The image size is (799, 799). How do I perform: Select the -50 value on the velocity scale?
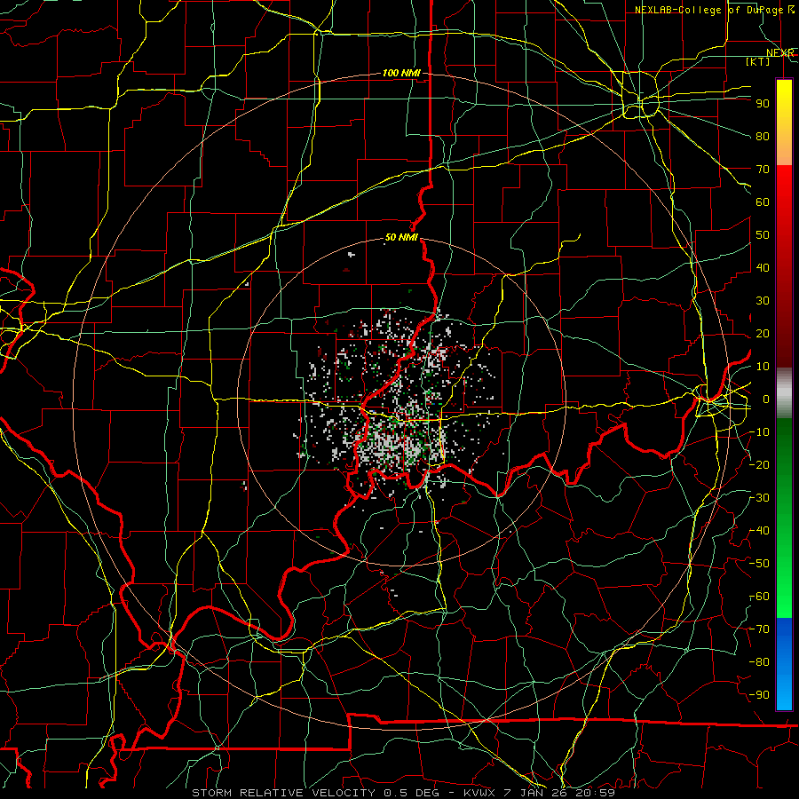click(760, 564)
